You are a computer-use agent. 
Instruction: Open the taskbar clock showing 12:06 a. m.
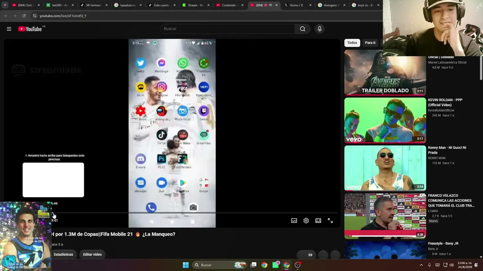tap(465, 265)
